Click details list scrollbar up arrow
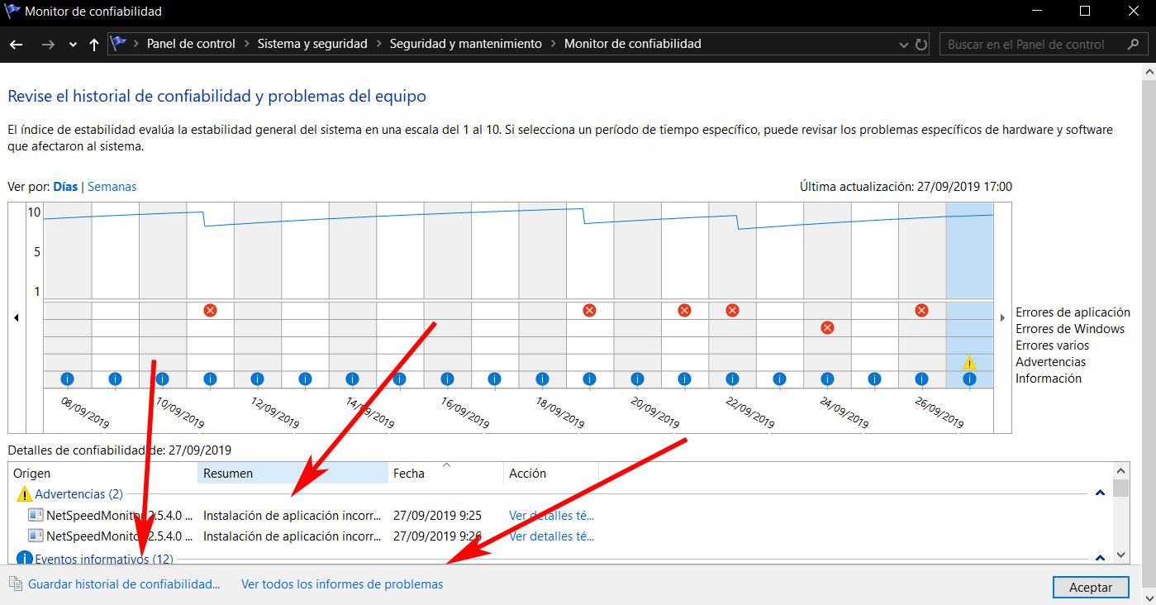Screen dimensions: 1156x605 (x=1120, y=470)
